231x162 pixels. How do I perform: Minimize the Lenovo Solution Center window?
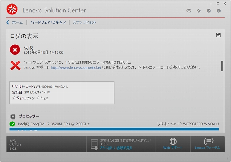coord(211,4)
